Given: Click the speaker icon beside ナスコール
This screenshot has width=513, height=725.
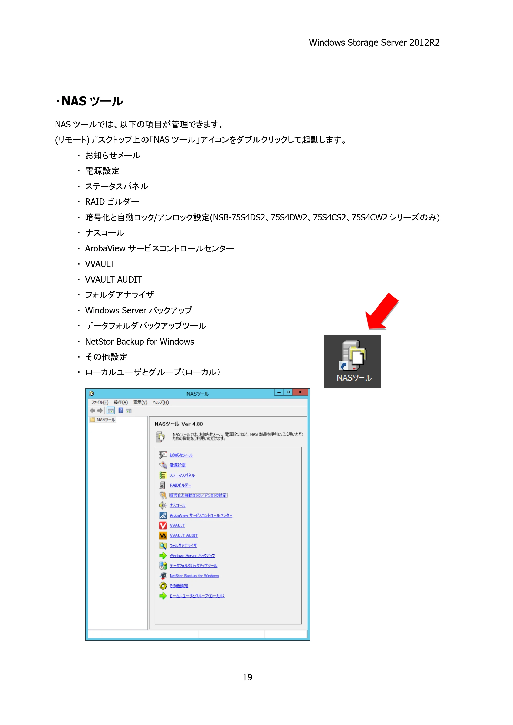Looking at the screenshot, I should (163, 506).
